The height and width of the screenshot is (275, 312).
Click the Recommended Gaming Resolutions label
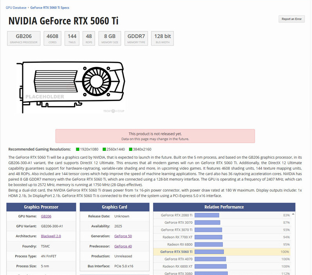40,149
